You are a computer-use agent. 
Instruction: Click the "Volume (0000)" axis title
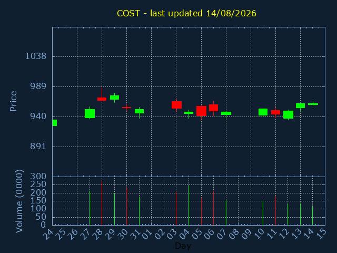click(19, 201)
